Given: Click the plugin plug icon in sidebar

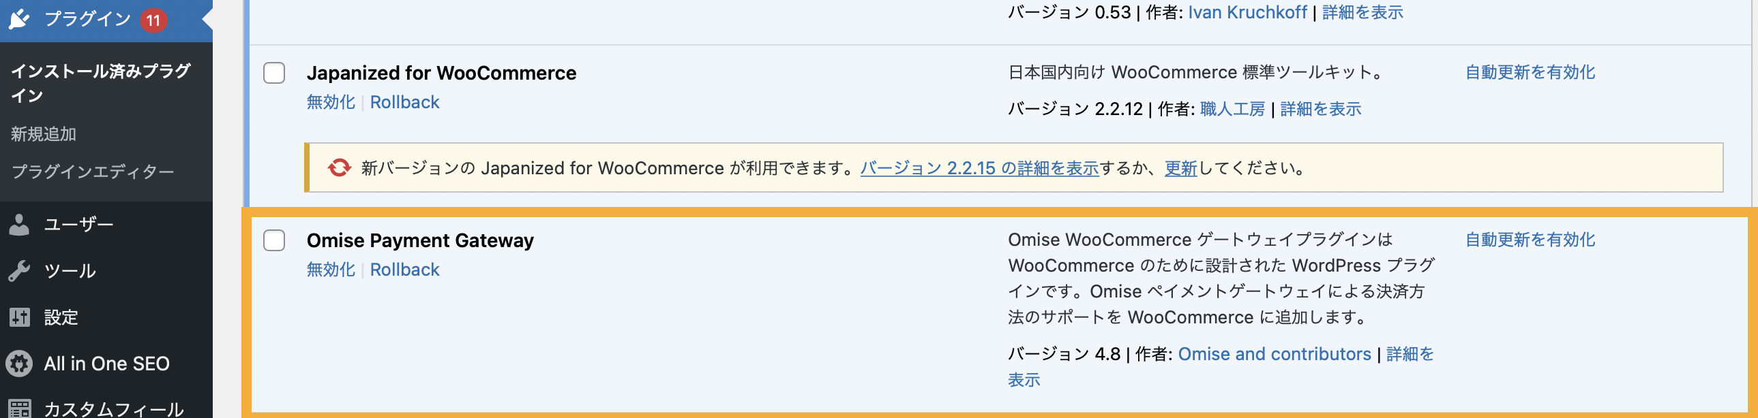Looking at the screenshot, I should click(x=20, y=19).
